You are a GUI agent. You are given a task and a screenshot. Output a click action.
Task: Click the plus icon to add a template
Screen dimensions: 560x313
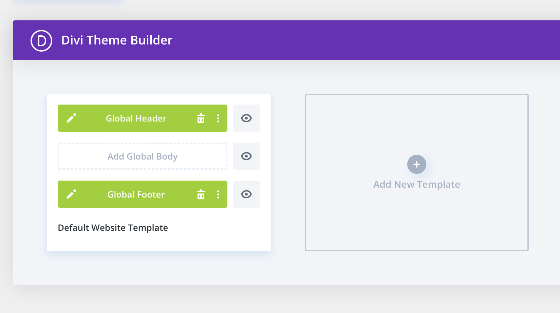417,164
